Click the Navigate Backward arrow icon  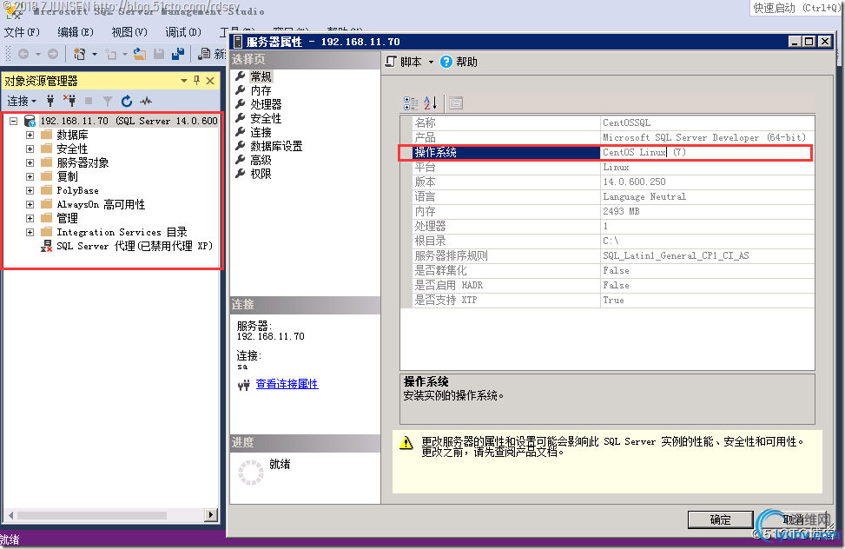pos(23,54)
